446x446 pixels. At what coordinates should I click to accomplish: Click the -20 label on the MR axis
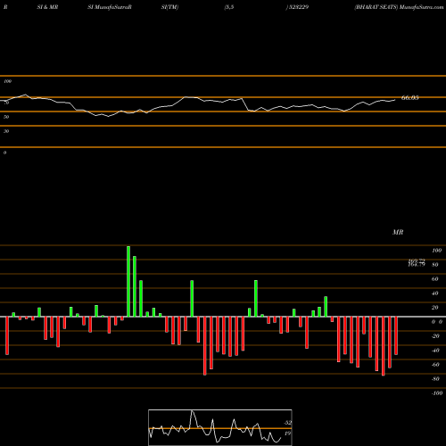click(435, 336)
